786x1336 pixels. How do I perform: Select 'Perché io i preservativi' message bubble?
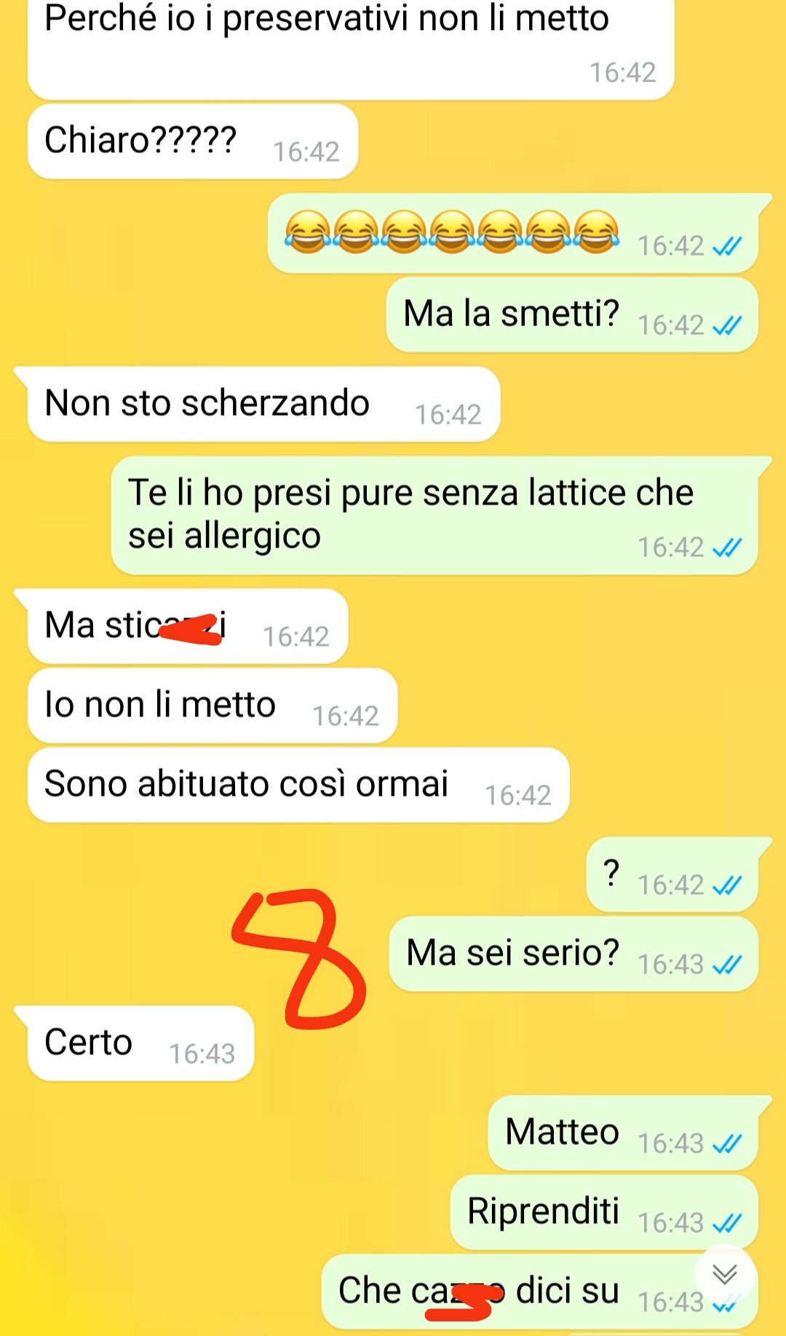[x=351, y=48]
